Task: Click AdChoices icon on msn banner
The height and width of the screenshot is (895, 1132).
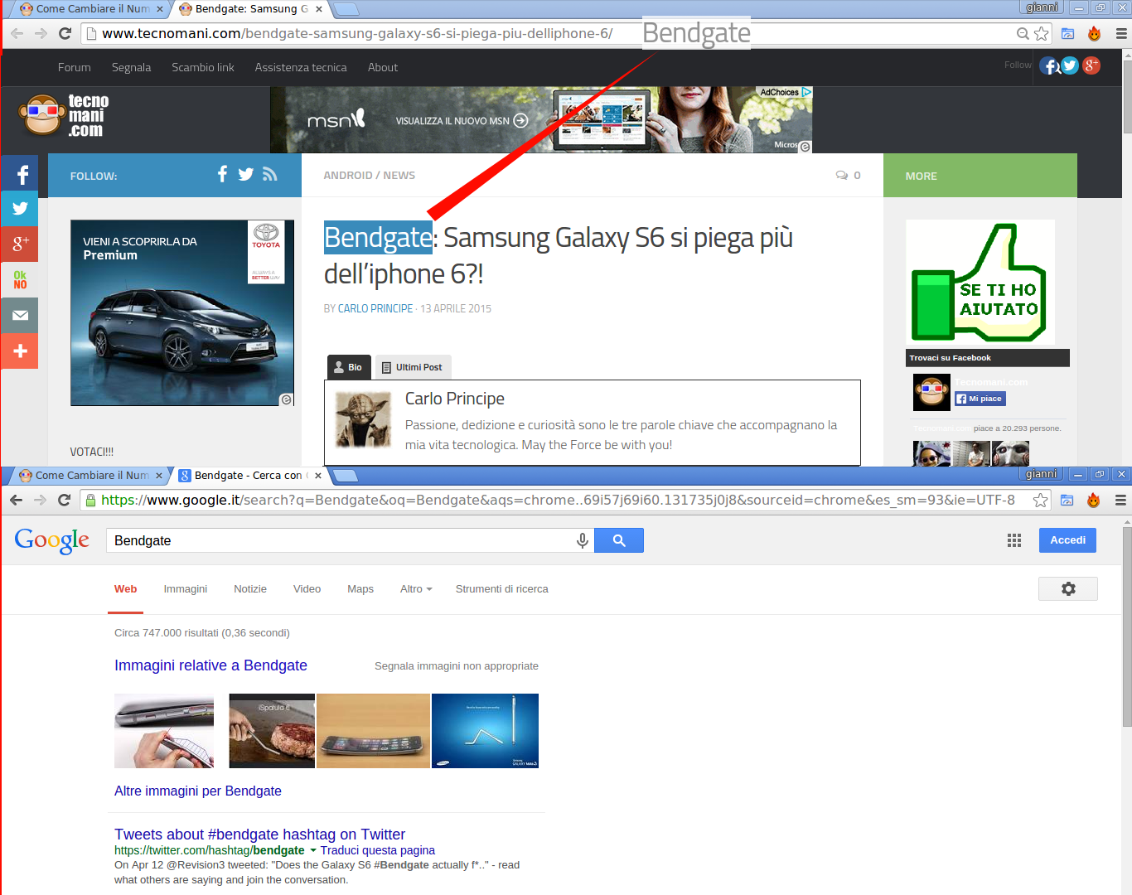Action: [806, 92]
